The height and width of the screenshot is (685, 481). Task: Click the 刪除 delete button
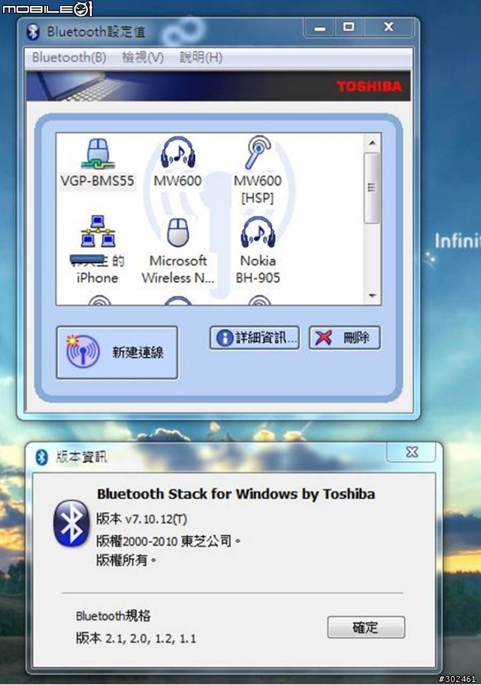click(344, 338)
